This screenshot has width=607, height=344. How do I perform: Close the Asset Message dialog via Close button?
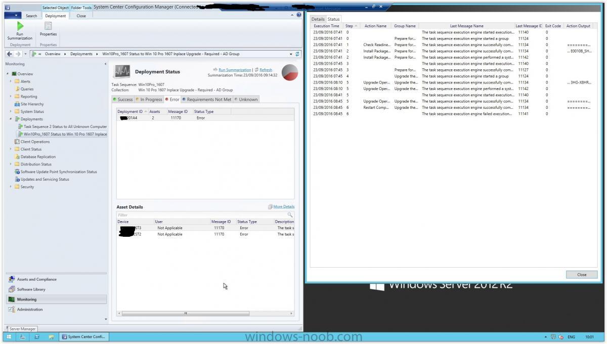pos(582,275)
